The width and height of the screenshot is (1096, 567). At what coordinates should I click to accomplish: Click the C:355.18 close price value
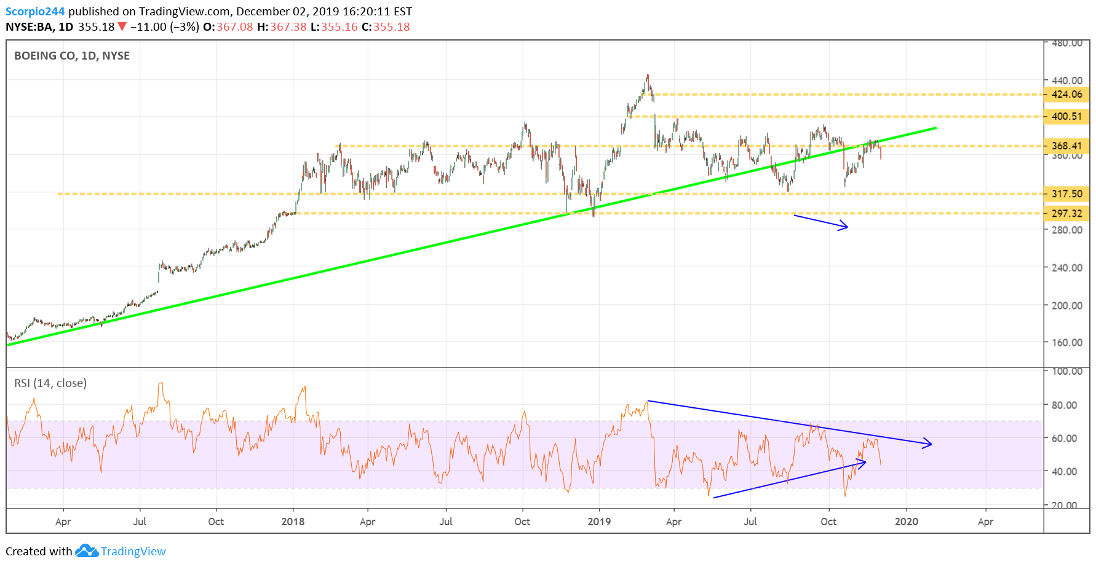(386, 27)
